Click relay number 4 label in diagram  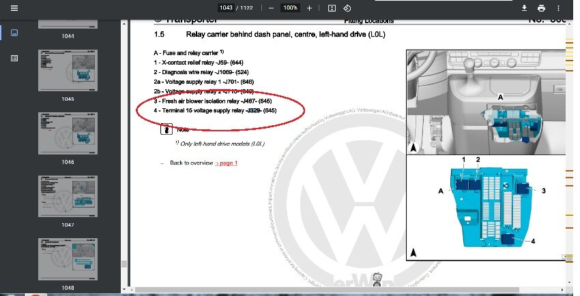(x=533, y=242)
